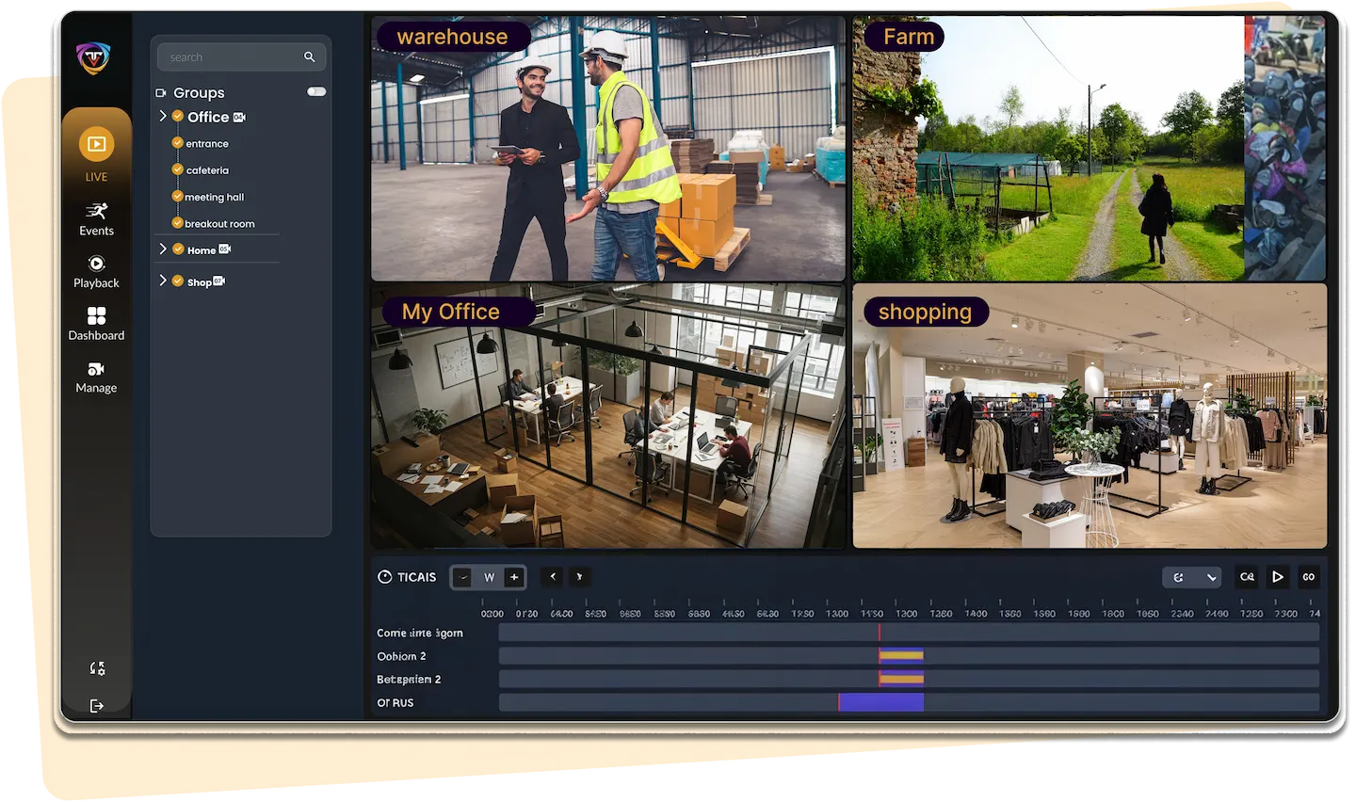Open settings at the sidebar bottom
The width and height of the screenshot is (1356, 802).
coord(95,668)
